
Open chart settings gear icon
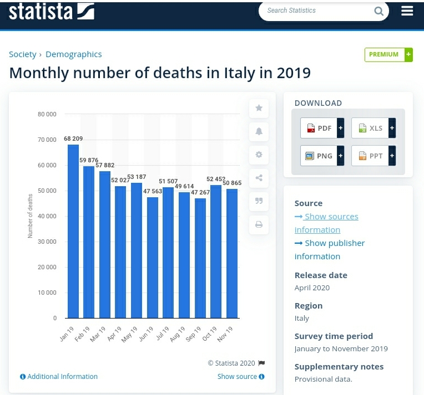259,155
